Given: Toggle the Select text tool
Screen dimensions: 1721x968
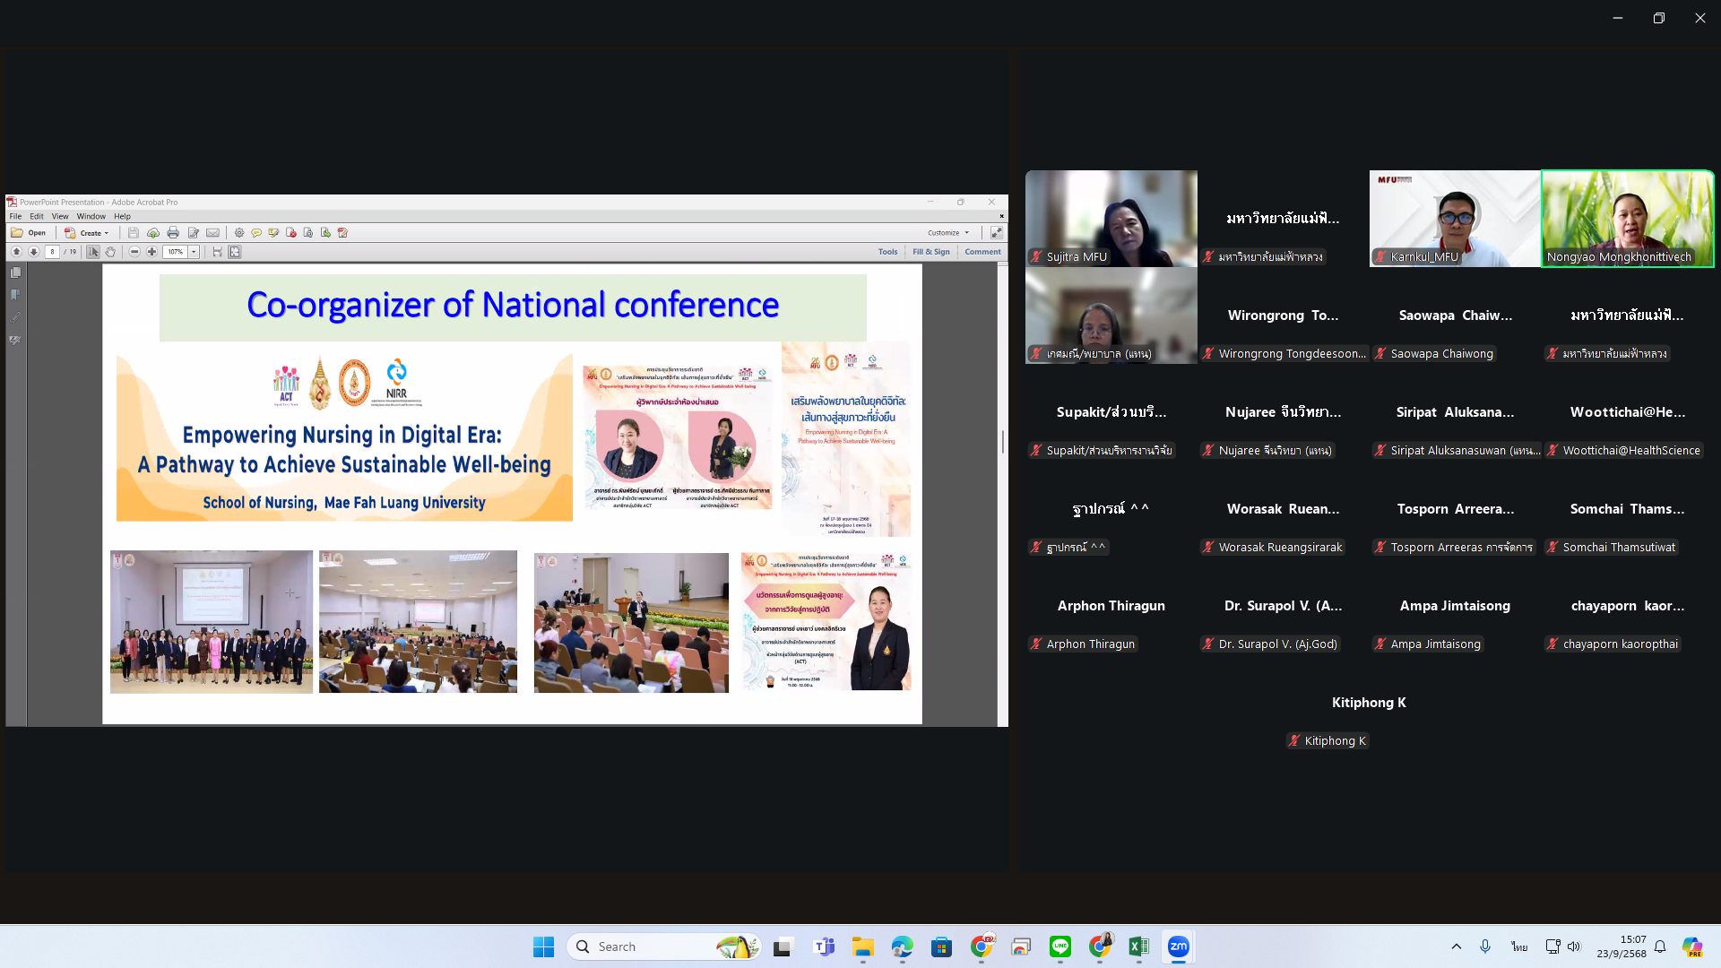Looking at the screenshot, I should [x=93, y=252].
